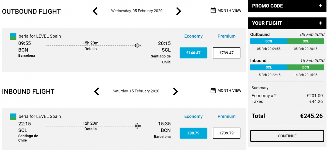
Task: Show outbound flight Details
Action: [90, 49]
